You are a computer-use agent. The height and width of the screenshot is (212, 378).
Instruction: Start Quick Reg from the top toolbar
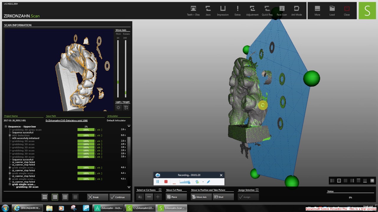coord(267,11)
